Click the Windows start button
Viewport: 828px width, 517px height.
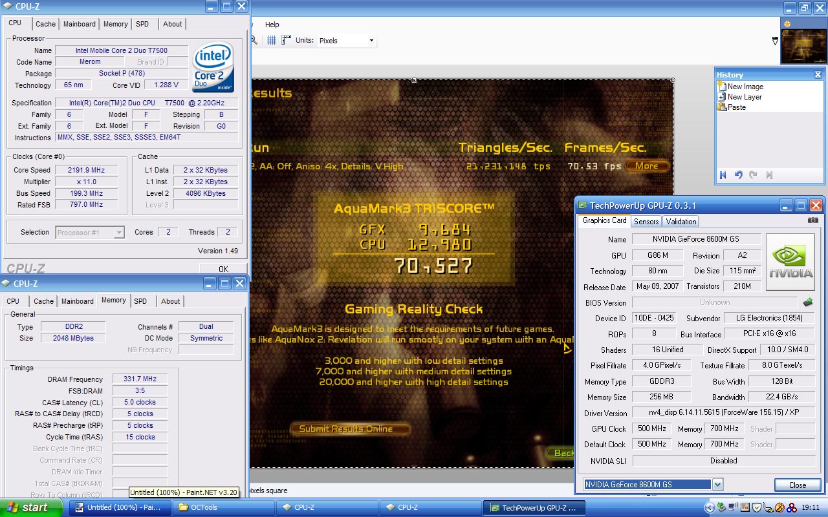click(x=32, y=507)
